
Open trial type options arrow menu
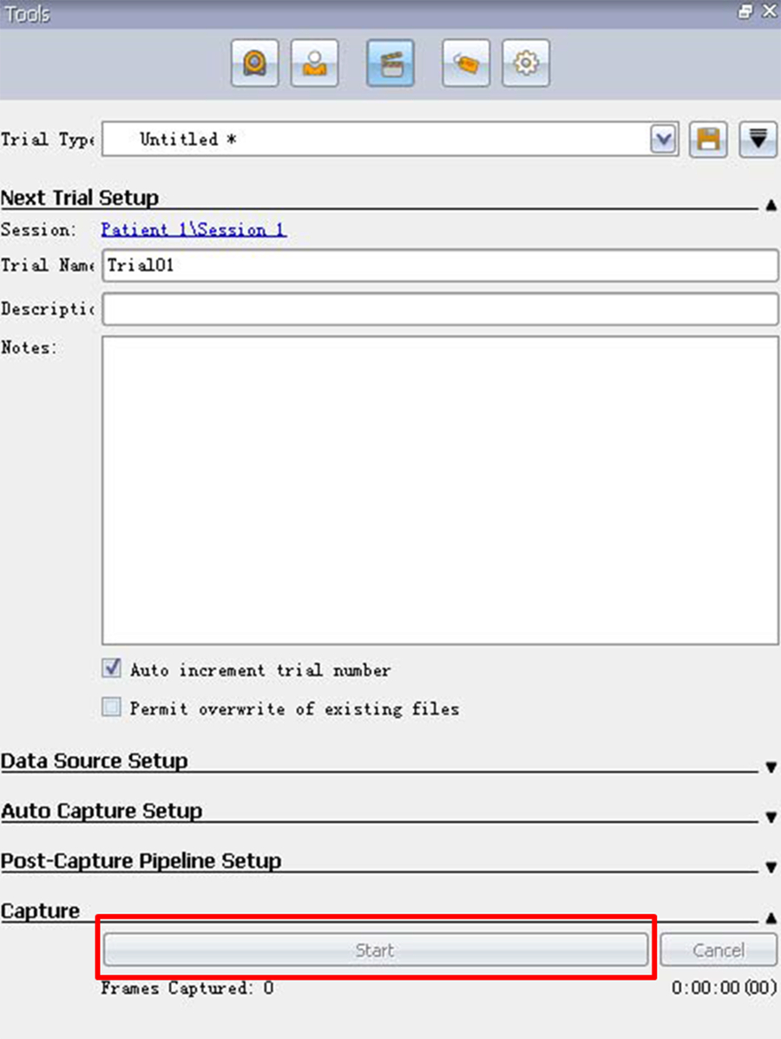(758, 140)
